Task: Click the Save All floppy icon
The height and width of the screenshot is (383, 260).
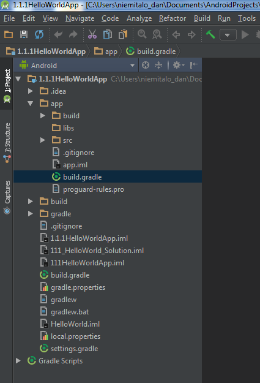Action: (x=24, y=34)
